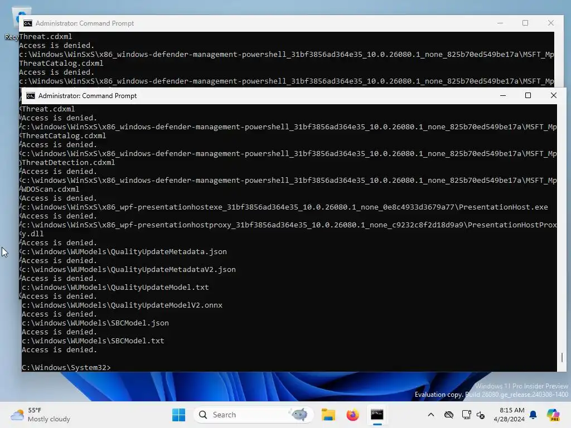The height and width of the screenshot is (428, 571).
Task: Click the muted volume tray icon
Action: [481, 415]
